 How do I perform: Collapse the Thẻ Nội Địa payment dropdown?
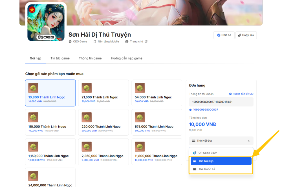221,141
